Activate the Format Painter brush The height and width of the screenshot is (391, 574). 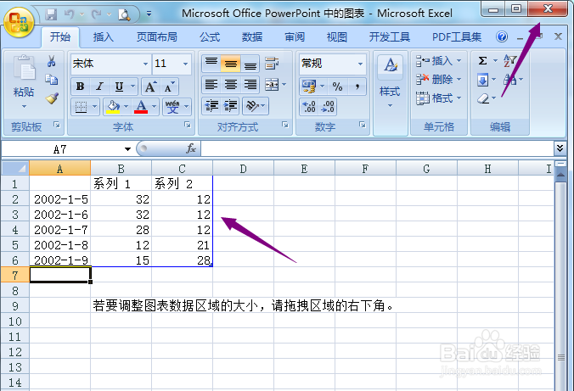(52, 98)
